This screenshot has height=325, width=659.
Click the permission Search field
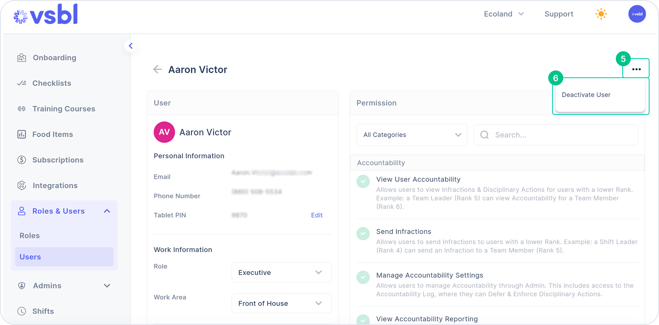click(x=556, y=135)
